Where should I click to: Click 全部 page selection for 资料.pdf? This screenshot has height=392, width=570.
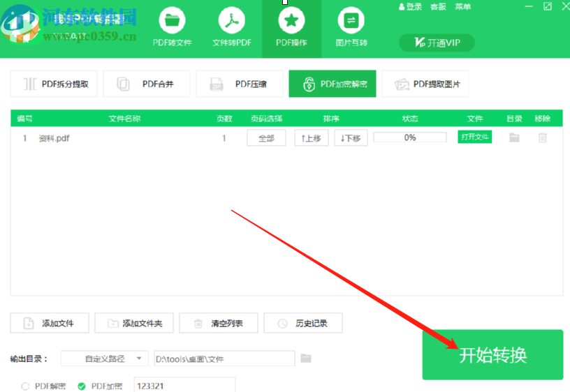266,138
